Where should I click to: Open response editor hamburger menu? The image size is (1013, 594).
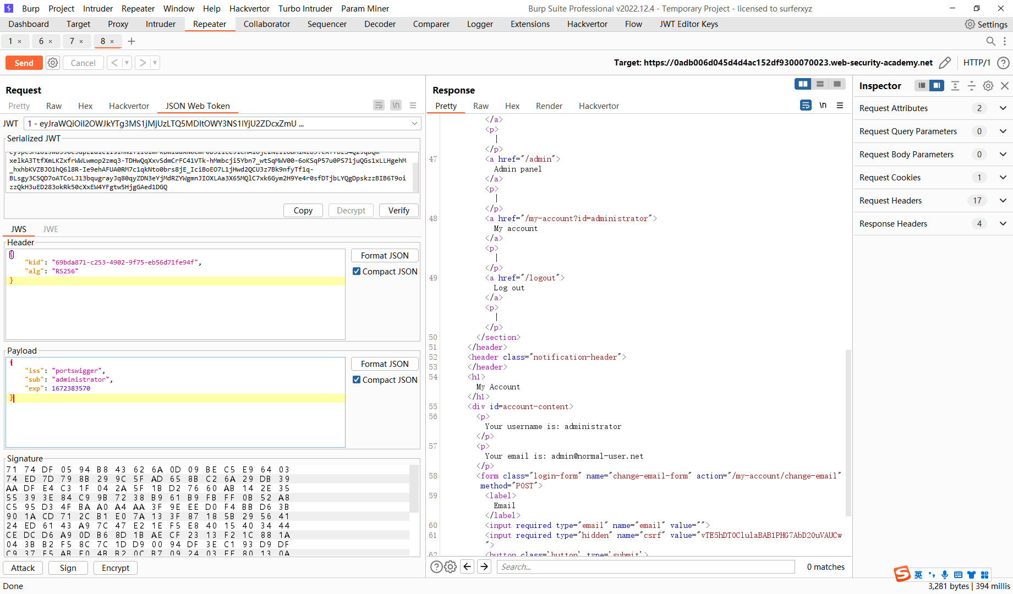click(840, 105)
